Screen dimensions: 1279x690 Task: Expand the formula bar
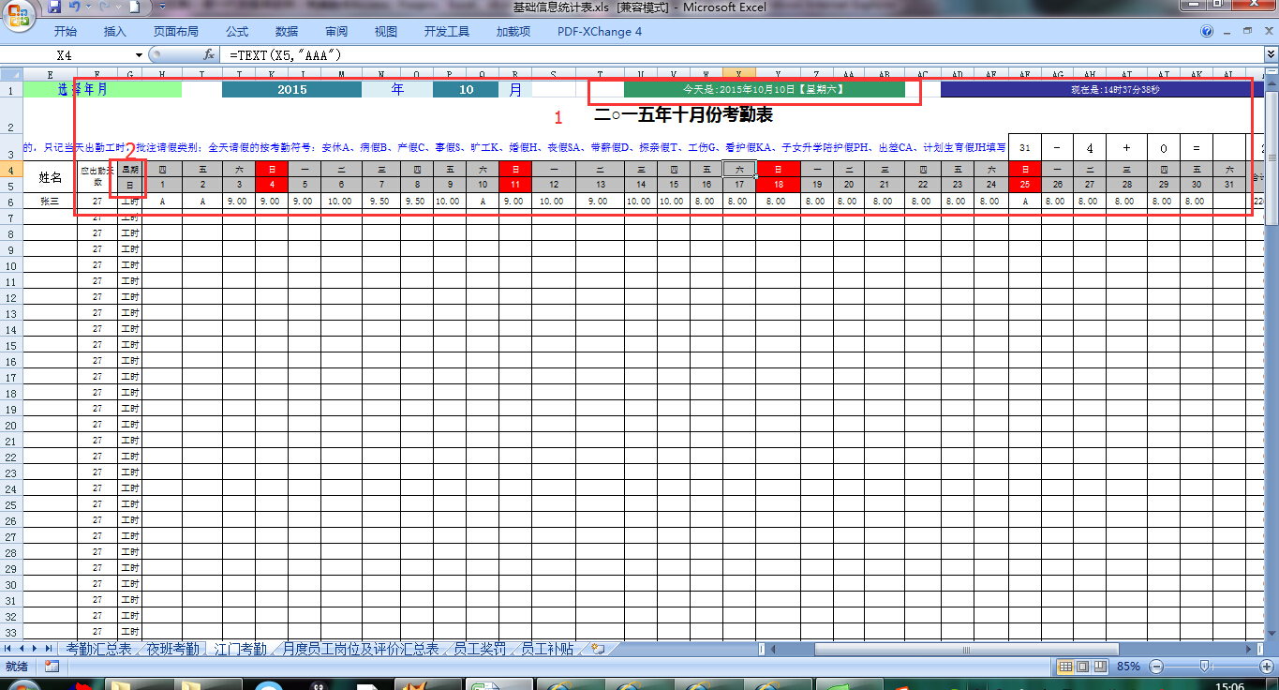[1271, 55]
